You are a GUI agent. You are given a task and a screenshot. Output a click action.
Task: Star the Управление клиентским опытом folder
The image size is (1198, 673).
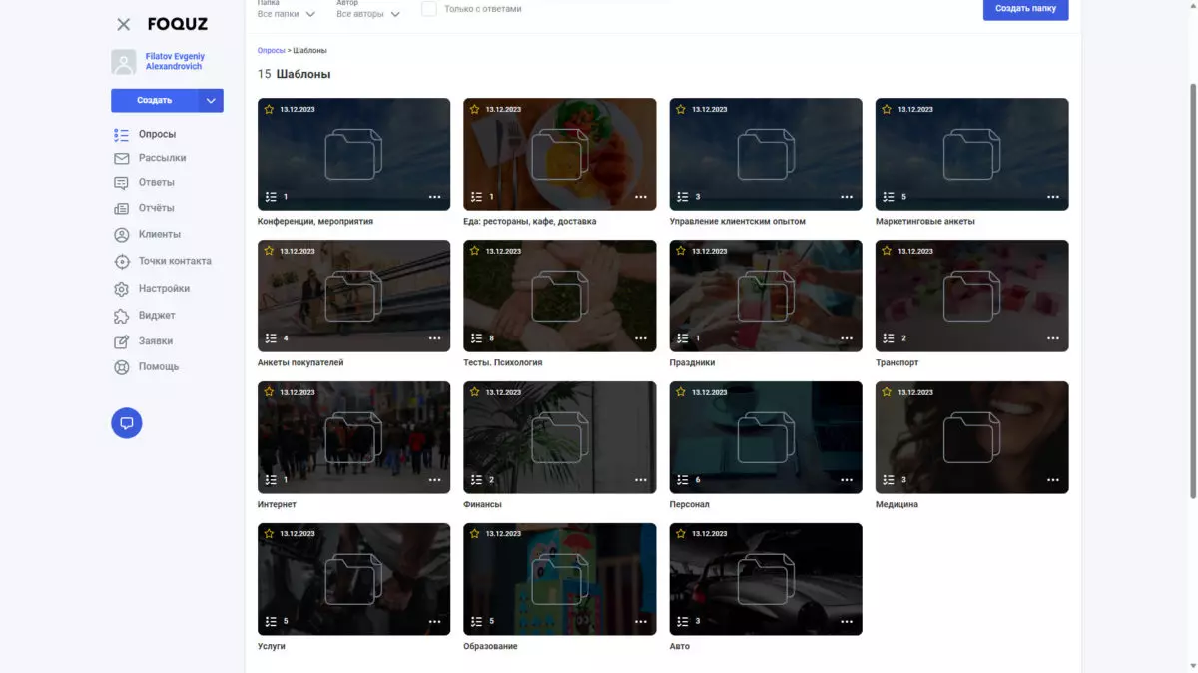(x=681, y=109)
